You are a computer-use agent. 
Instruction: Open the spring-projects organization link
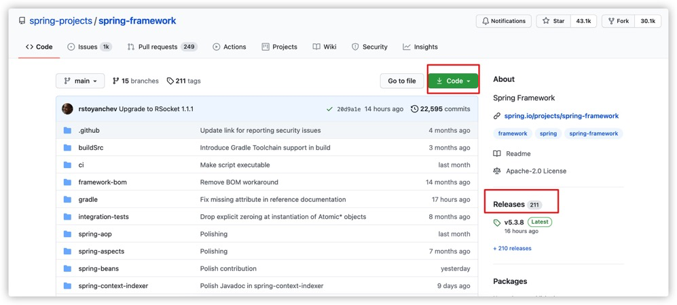tap(60, 21)
